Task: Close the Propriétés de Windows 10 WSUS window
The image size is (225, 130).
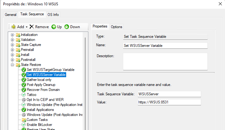Action: (x=220, y=4)
